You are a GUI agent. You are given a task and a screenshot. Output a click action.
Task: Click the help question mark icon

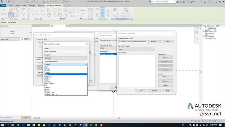point(210,2)
